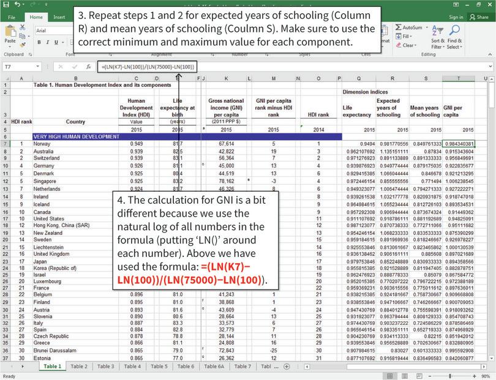Open the Table 3 sheet tab
Screen dimensions: 496x380
(106, 365)
